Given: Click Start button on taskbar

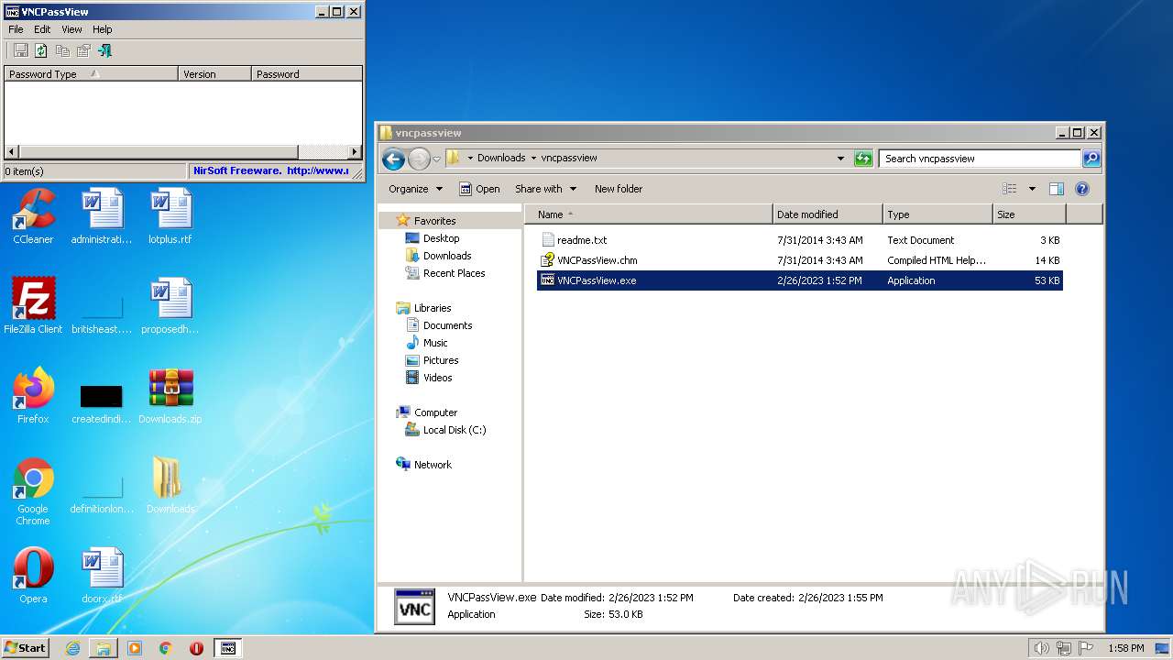Looking at the screenshot, I should 26,647.
